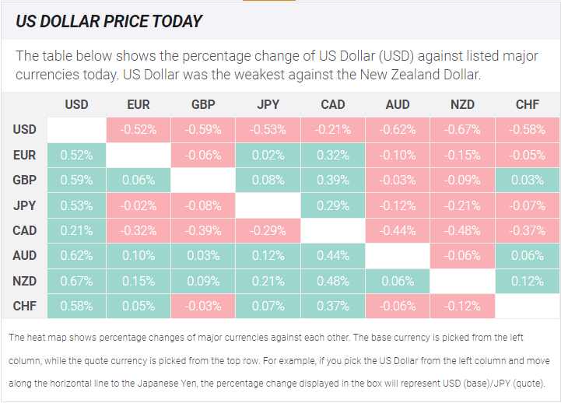This screenshot has height=403, width=561.
Task: Click the CHF/NZD cell showing -0.12%
Action: click(x=462, y=306)
